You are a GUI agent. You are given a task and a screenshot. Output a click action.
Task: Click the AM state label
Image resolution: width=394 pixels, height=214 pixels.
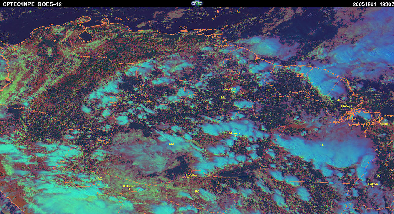click(x=171, y=144)
